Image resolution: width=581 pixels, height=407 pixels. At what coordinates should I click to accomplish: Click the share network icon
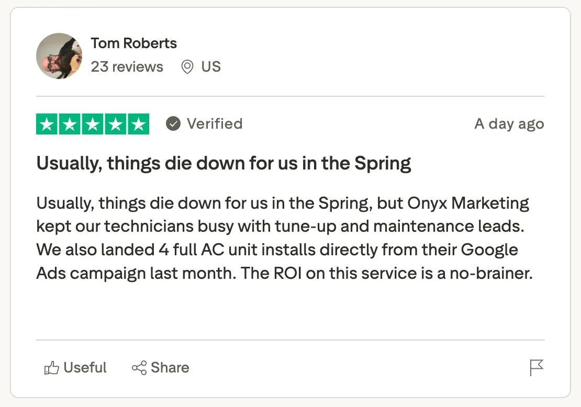coord(139,368)
